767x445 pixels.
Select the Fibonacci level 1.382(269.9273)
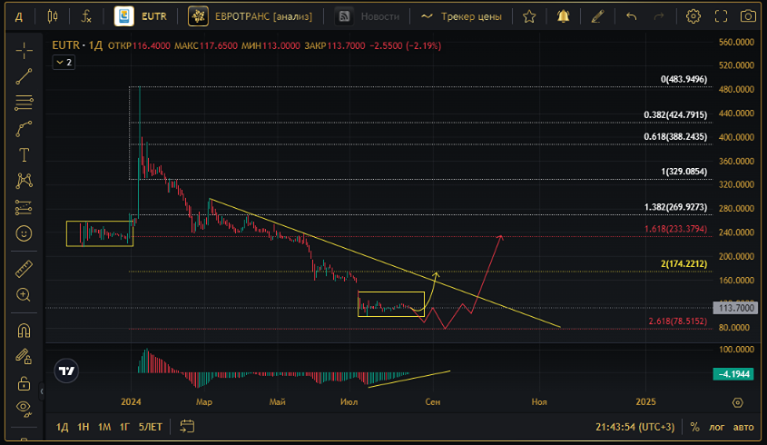tap(675, 207)
